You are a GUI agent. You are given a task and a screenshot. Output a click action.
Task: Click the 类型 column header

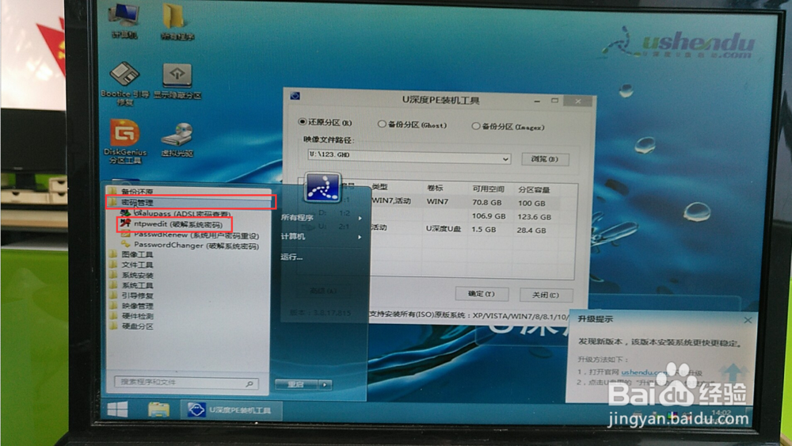click(380, 188)
